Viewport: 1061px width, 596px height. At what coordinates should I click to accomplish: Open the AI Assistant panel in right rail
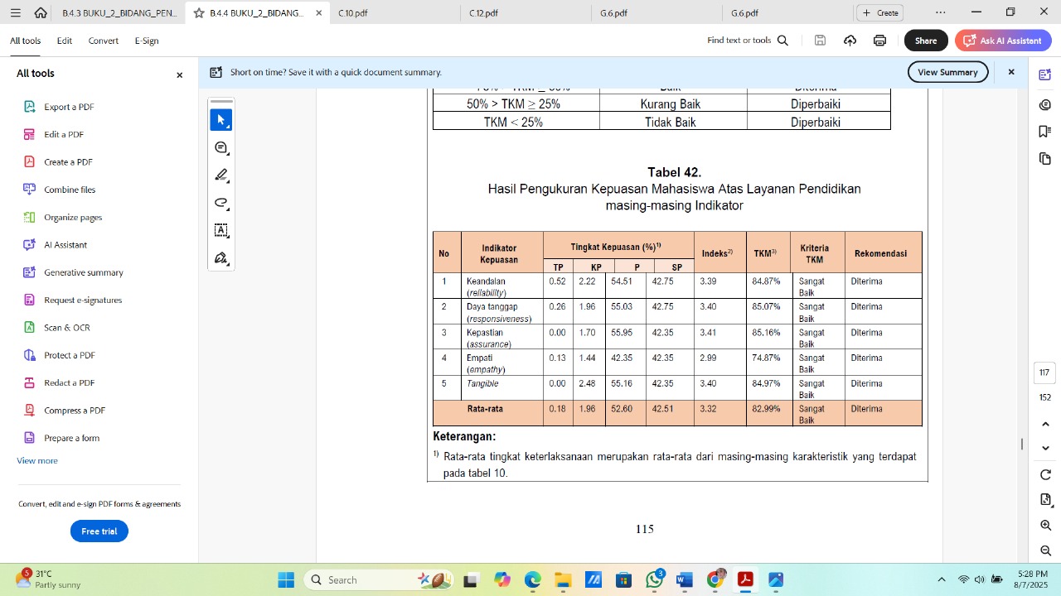point(1045,75)
